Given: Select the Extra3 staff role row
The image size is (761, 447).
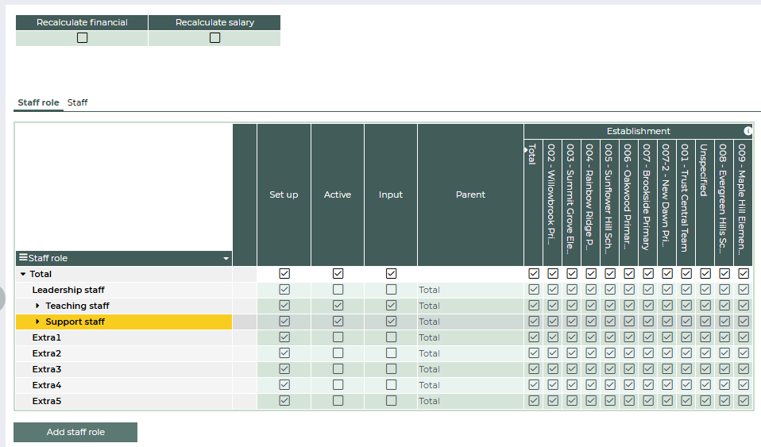Looking at the screenshot, I should point(47,369).
